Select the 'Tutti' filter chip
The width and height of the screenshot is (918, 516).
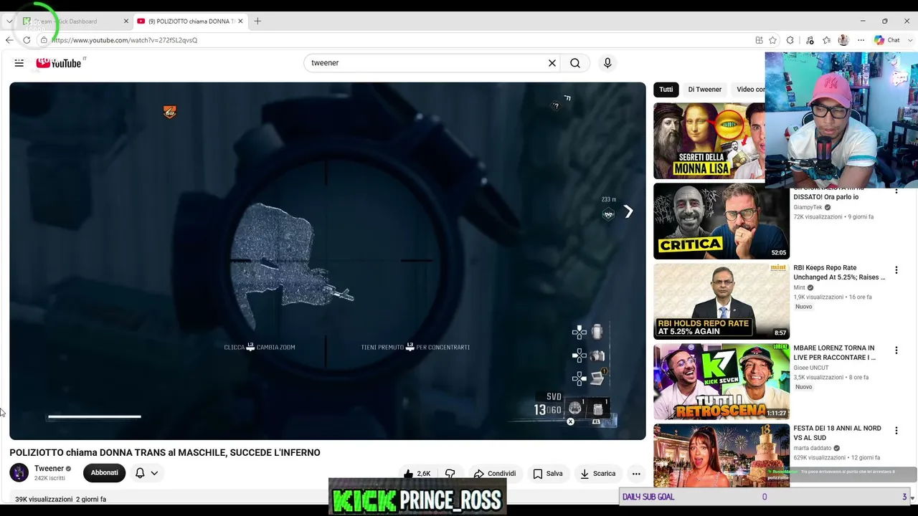coord(666,90)
